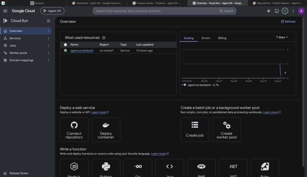Open more options for Overview item
Screen dimensions: 307x177
click(x=48, y=31)
